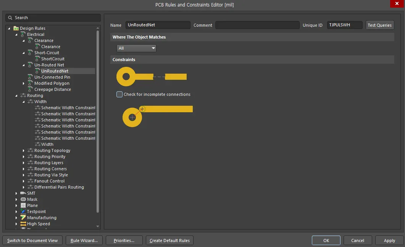Click the Mask category icon
This screenshot has height=247, width=405.
[23, 199]
